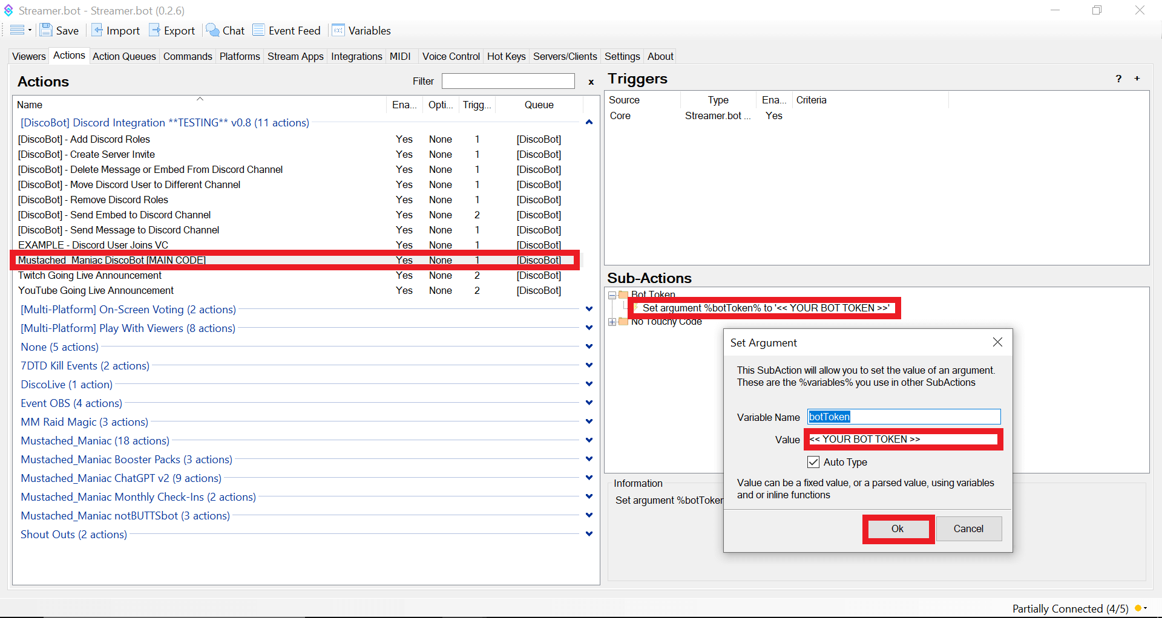The image size is (1162, 618).
Task: Open the Event Feed icon
Action: [259, 30]
